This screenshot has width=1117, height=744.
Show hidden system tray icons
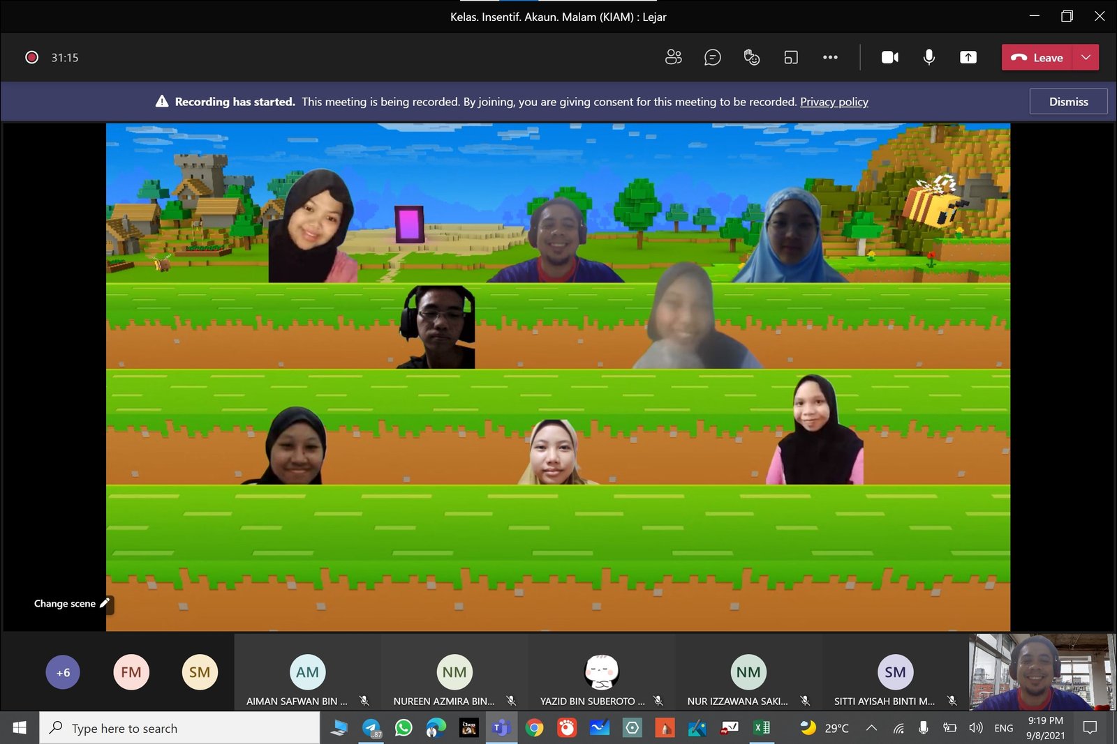(871, 728)
